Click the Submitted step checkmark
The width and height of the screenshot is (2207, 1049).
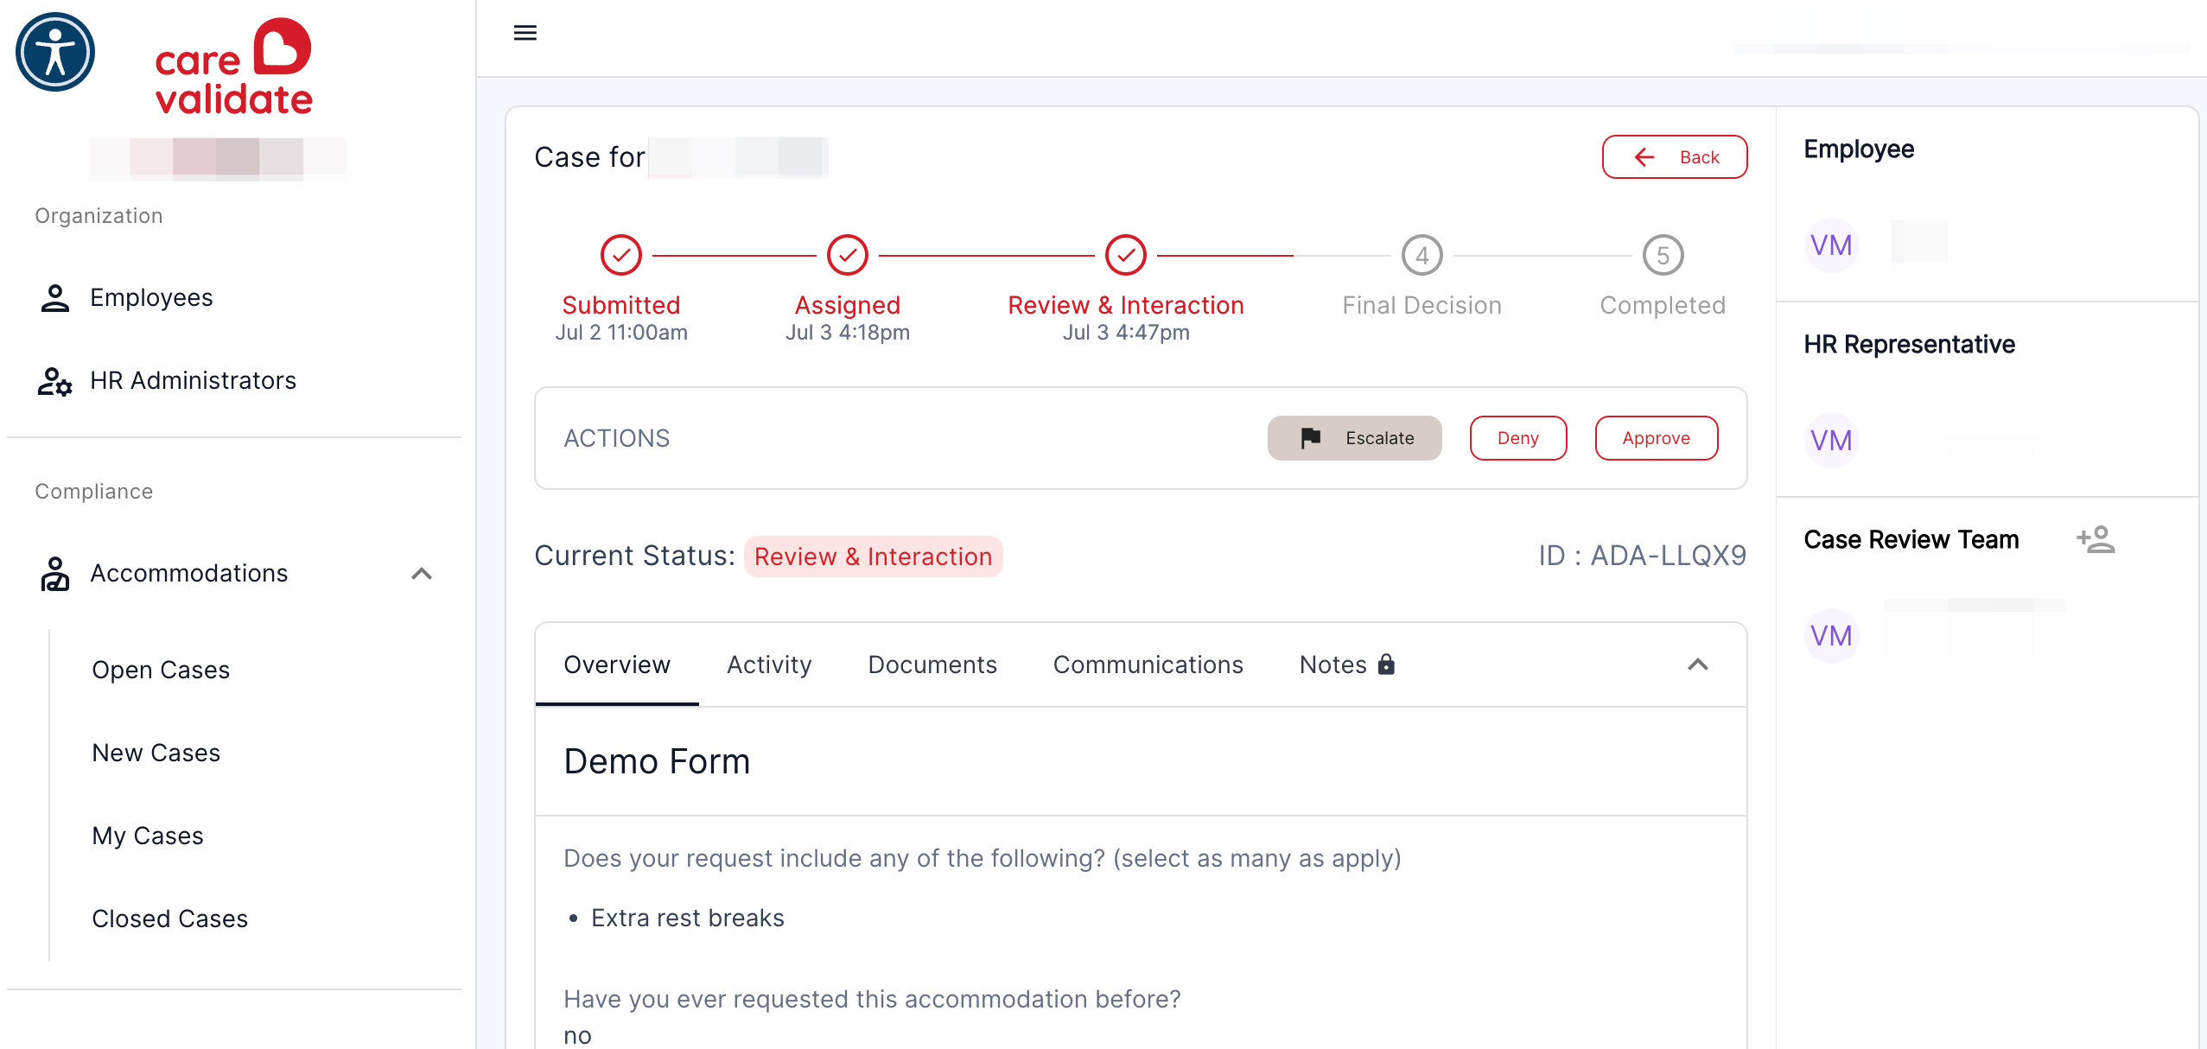coord(621,255)
